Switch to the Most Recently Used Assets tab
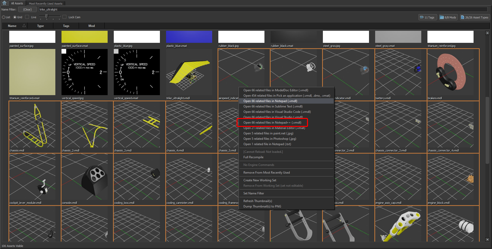This screenshot has width=492, height=249. pyautogui.click(x=45, y=3)
